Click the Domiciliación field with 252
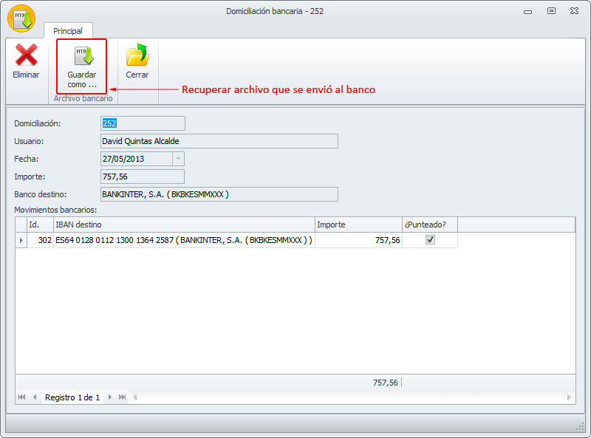This screenshot has height=438, width=591. coord(143,123)
